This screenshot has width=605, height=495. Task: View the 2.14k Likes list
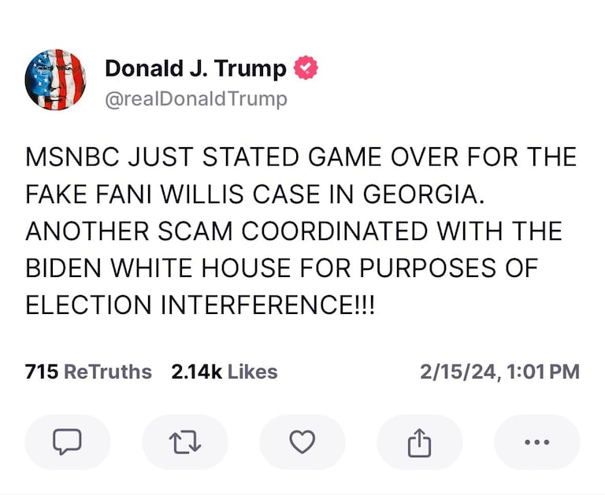[x=225, y=371]
